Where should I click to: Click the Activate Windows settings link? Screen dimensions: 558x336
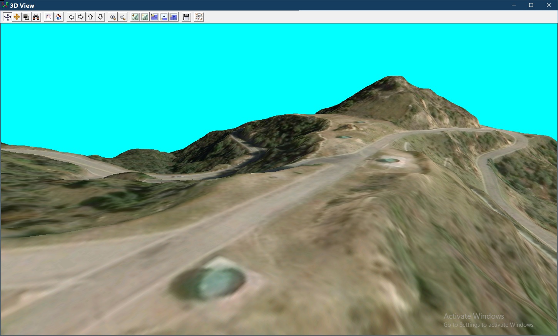489,324
